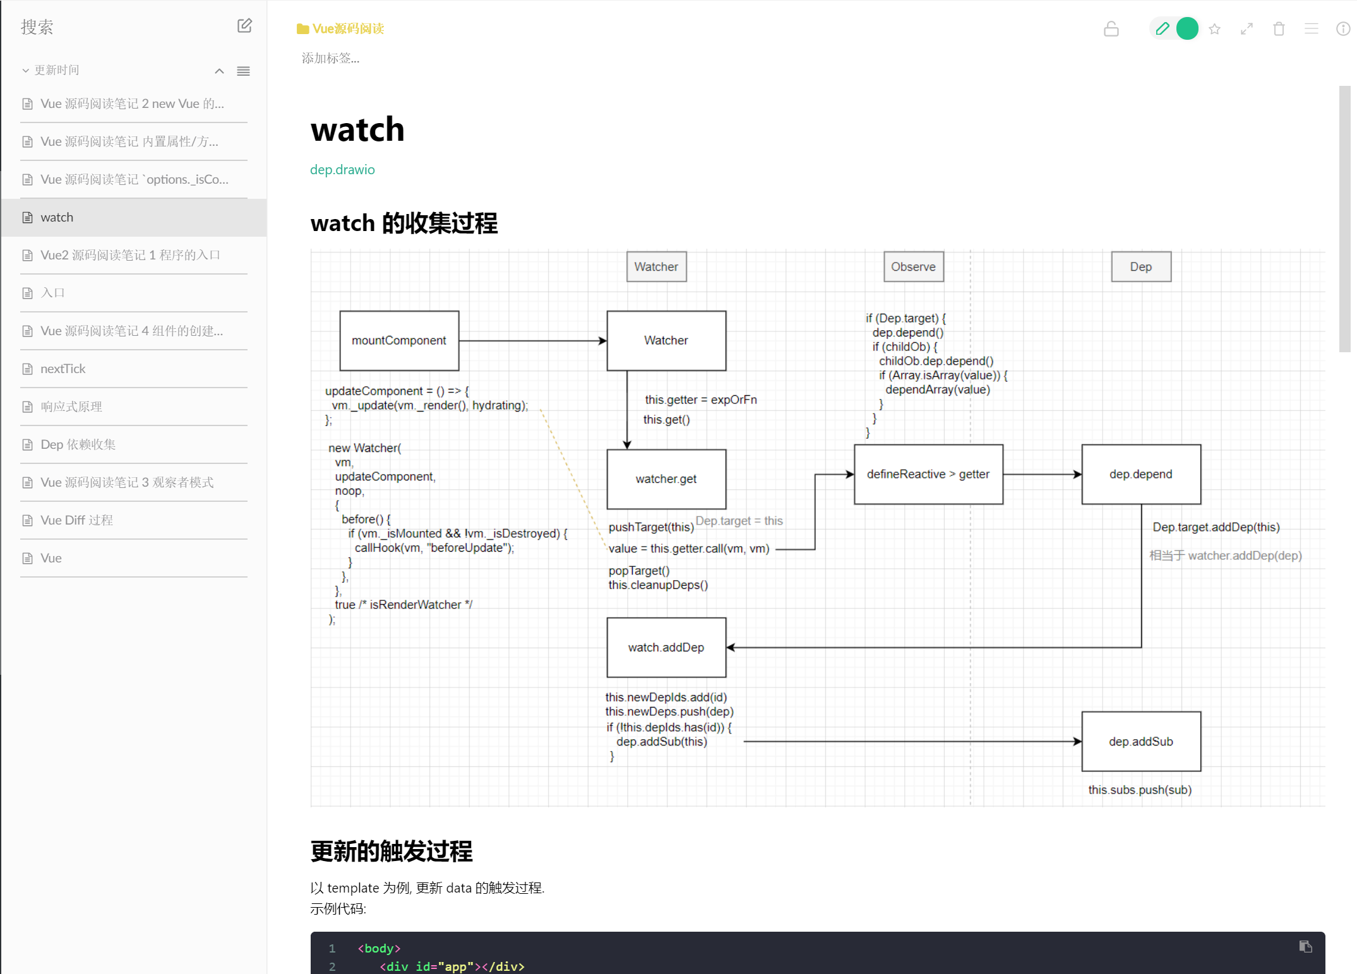Screen dimensions: 1357x974
Task: Open note info circle icon
Action: 1342,29
